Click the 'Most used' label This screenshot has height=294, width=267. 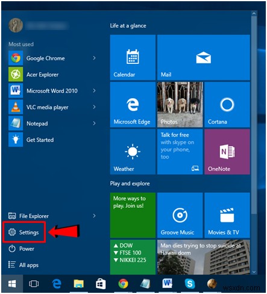[21, 44]
